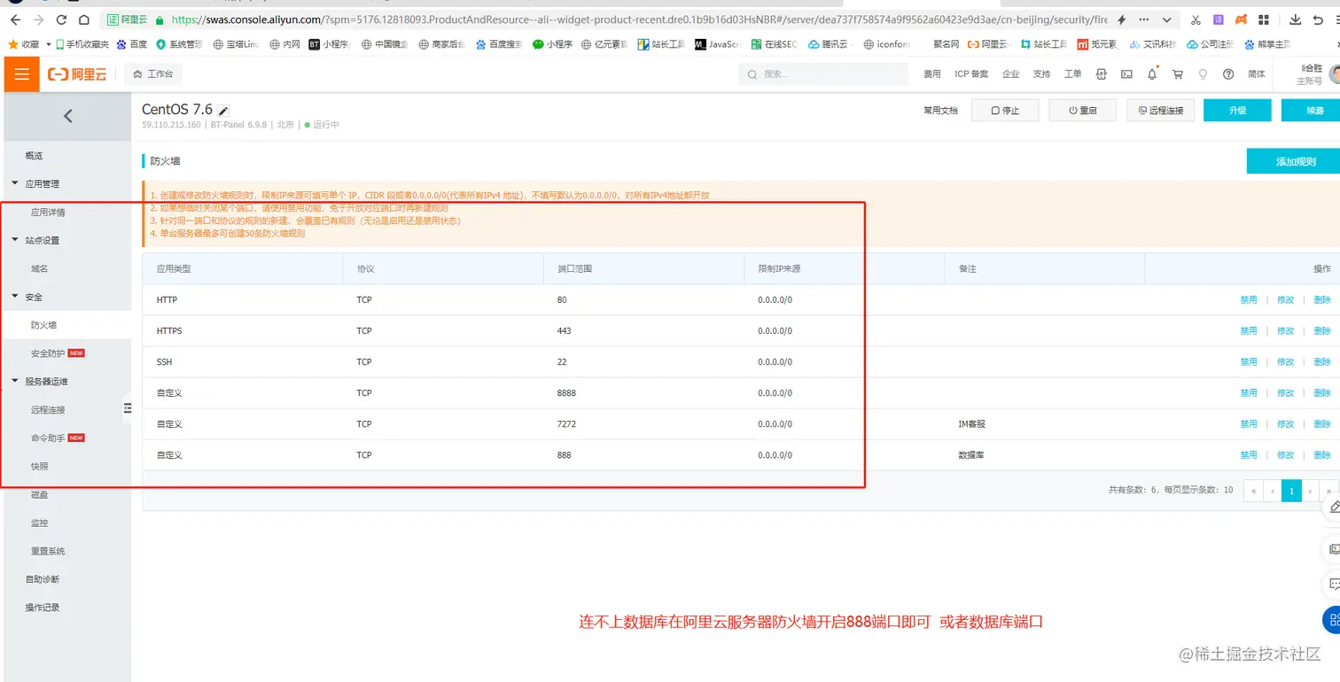Click the purple translate extension icon
Image resolution: width=1340 pixels, height=682 pixels.
click(1219, 19)
